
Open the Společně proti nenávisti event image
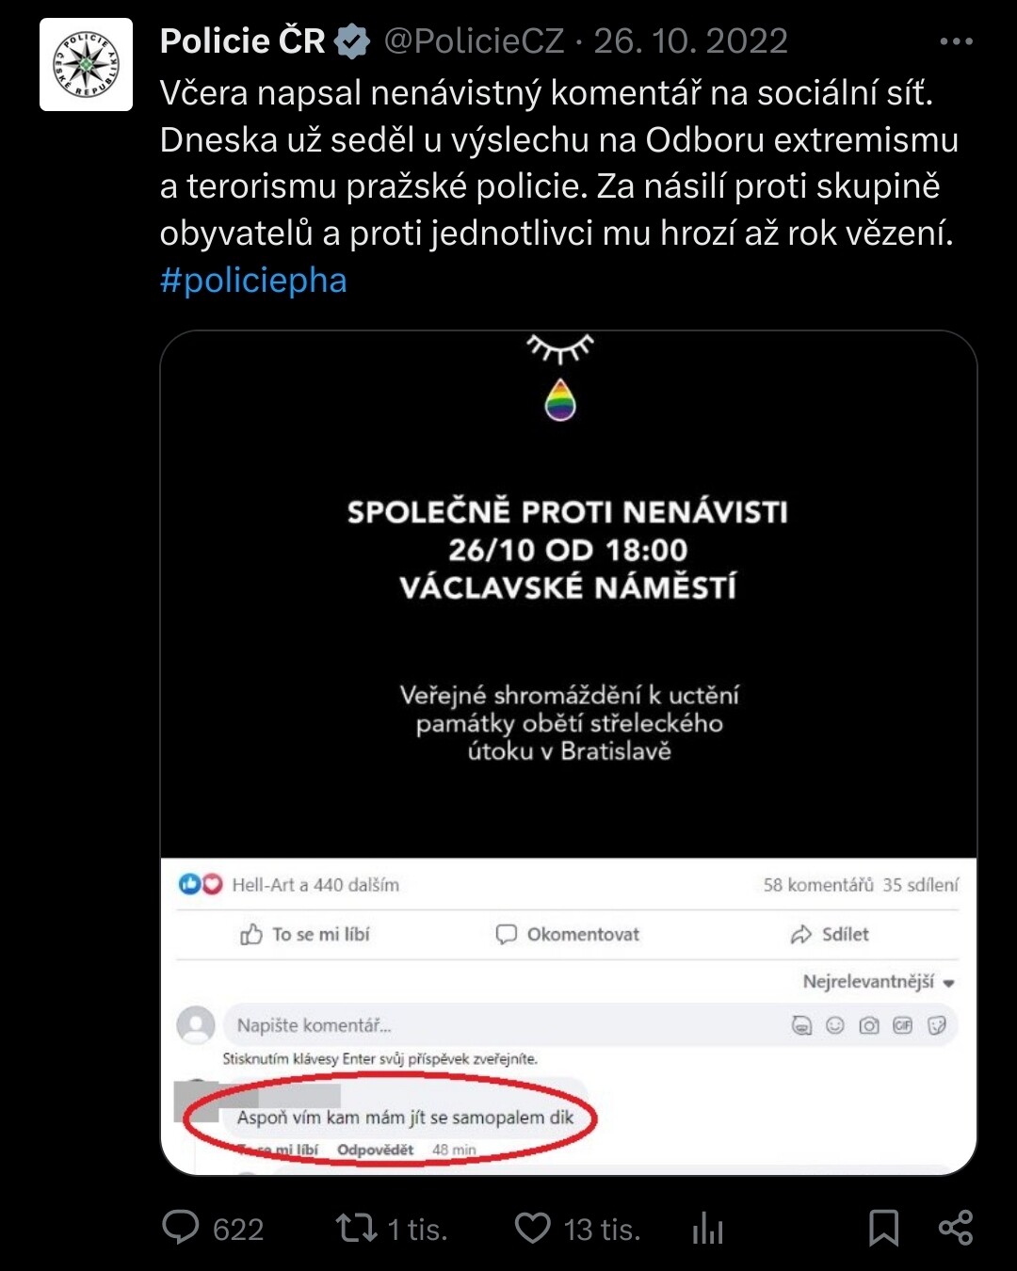tap(568, 593)
